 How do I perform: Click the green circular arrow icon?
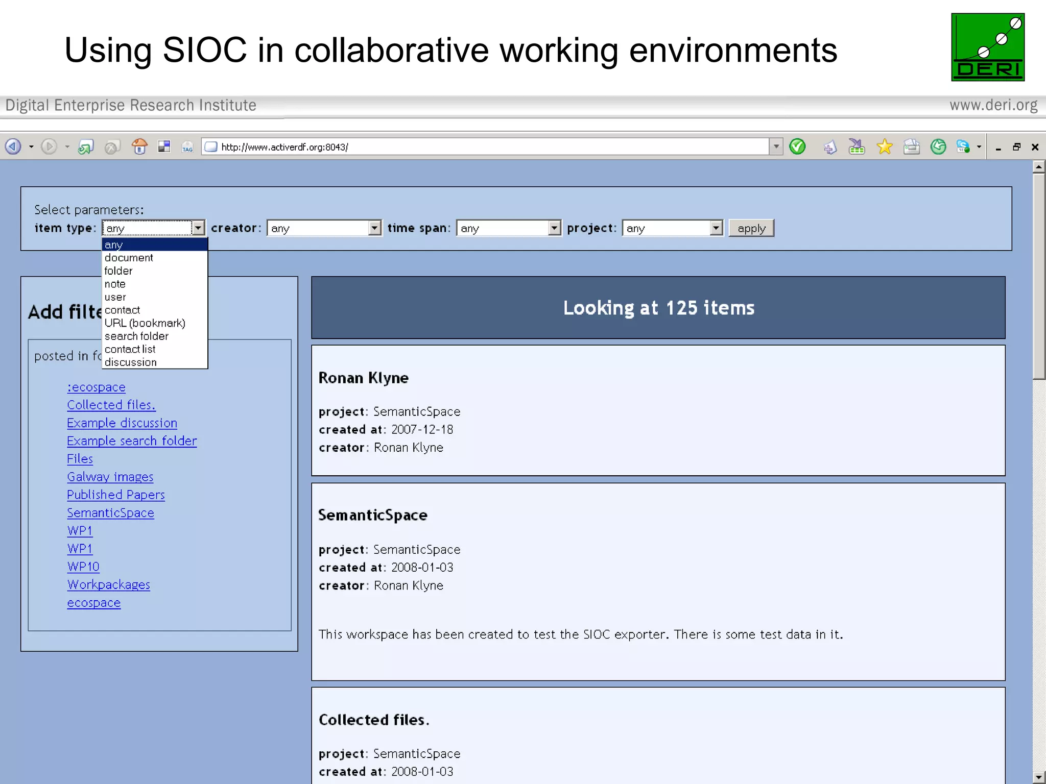click(x=938, y=147)
